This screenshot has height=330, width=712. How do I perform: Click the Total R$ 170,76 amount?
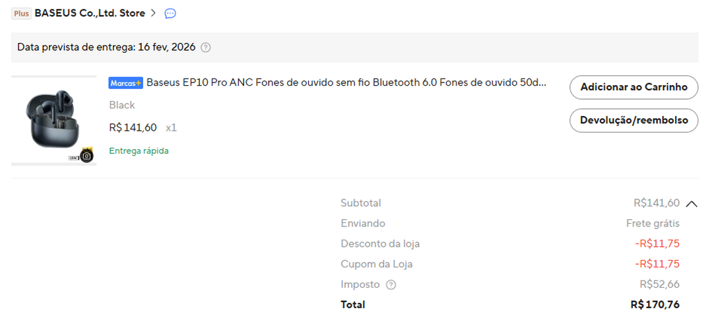coord(655,304)
